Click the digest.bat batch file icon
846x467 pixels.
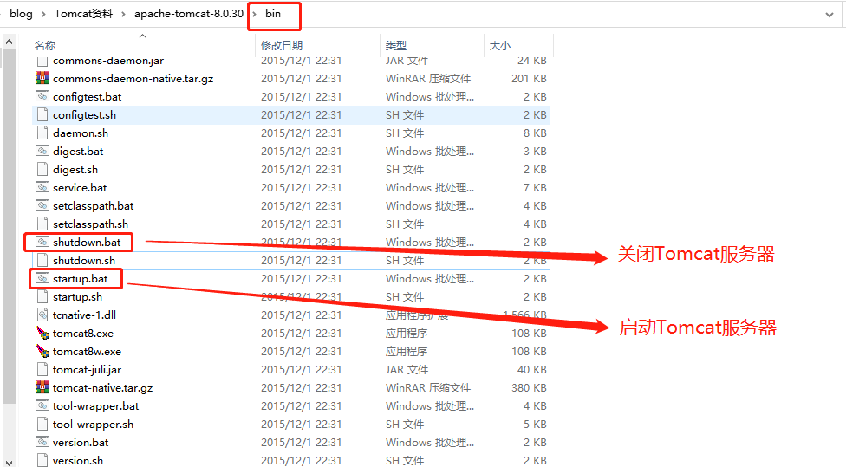coord(42,151)
